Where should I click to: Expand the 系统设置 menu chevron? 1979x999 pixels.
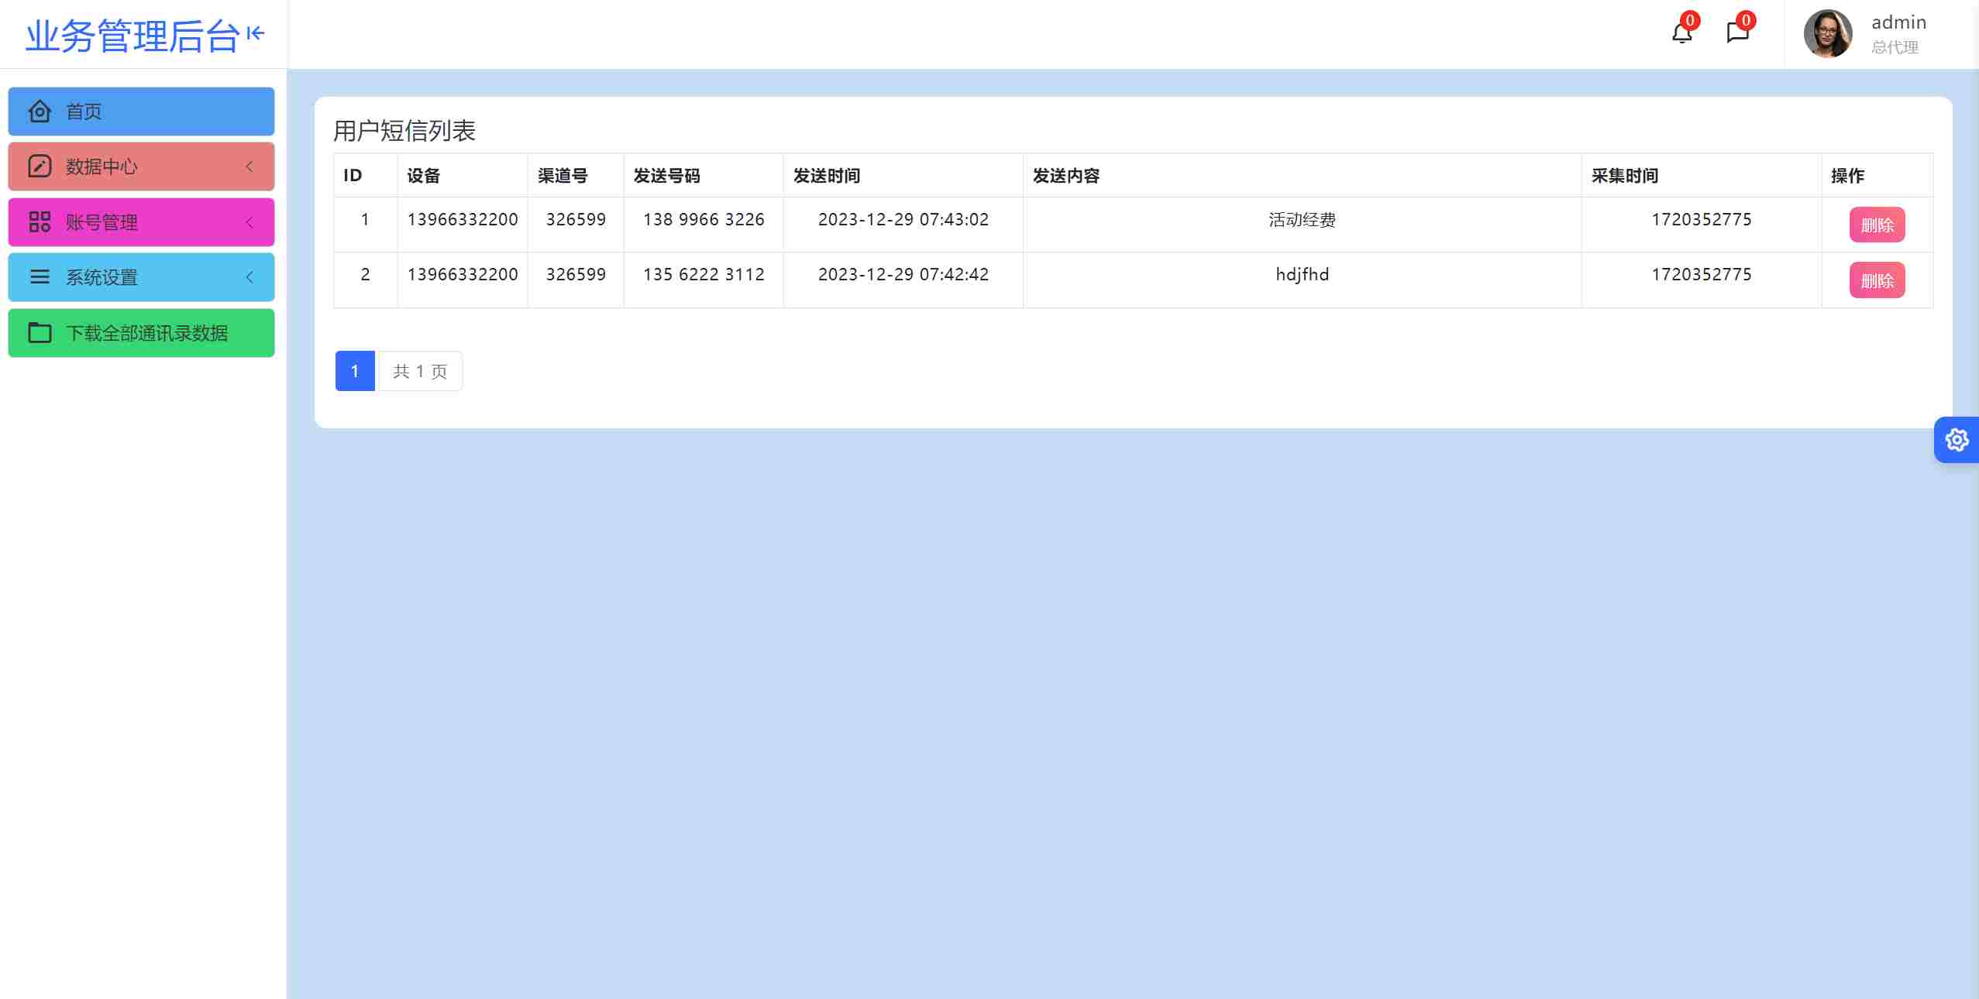(250, 277)
